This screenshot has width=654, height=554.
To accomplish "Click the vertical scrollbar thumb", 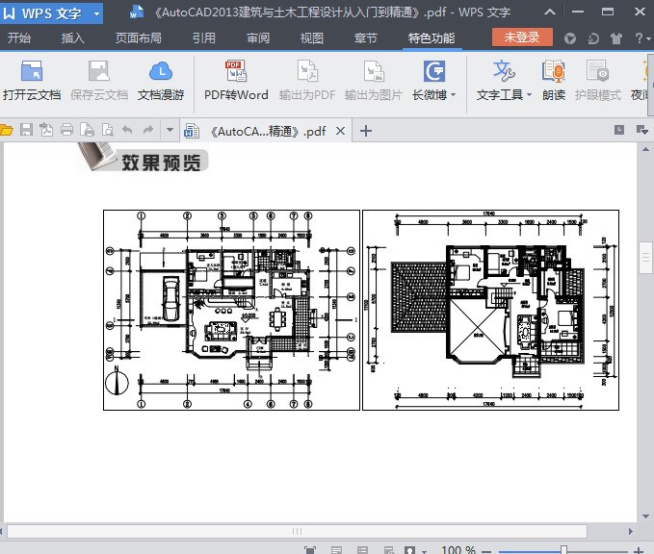I will (645, 258).
